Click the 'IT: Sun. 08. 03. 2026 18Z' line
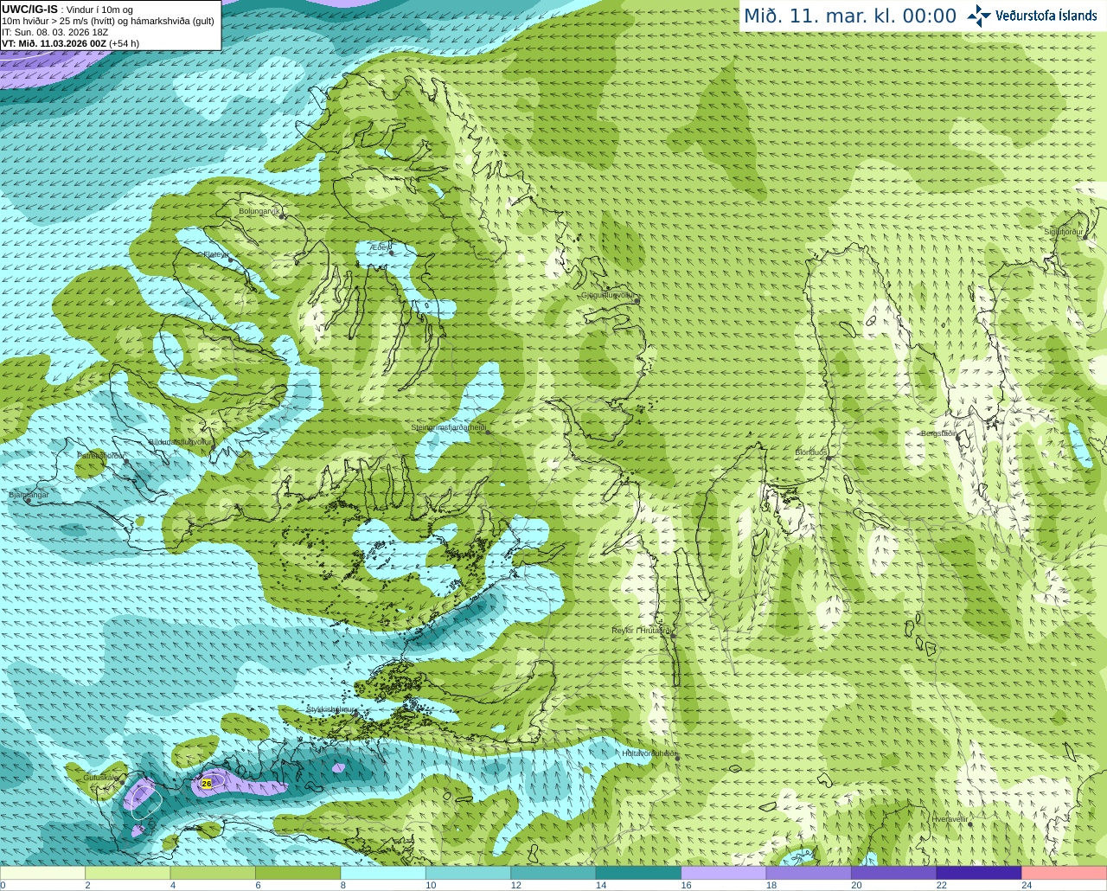1107x891 pixels. [54, 32]
